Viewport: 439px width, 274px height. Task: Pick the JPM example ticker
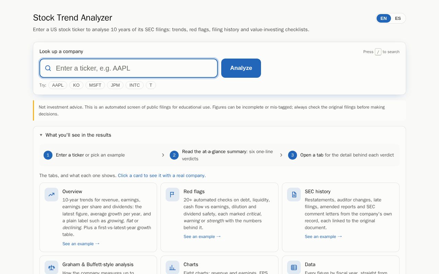(115, 85)
